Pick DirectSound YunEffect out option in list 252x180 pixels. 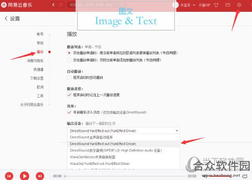point(123,144)
